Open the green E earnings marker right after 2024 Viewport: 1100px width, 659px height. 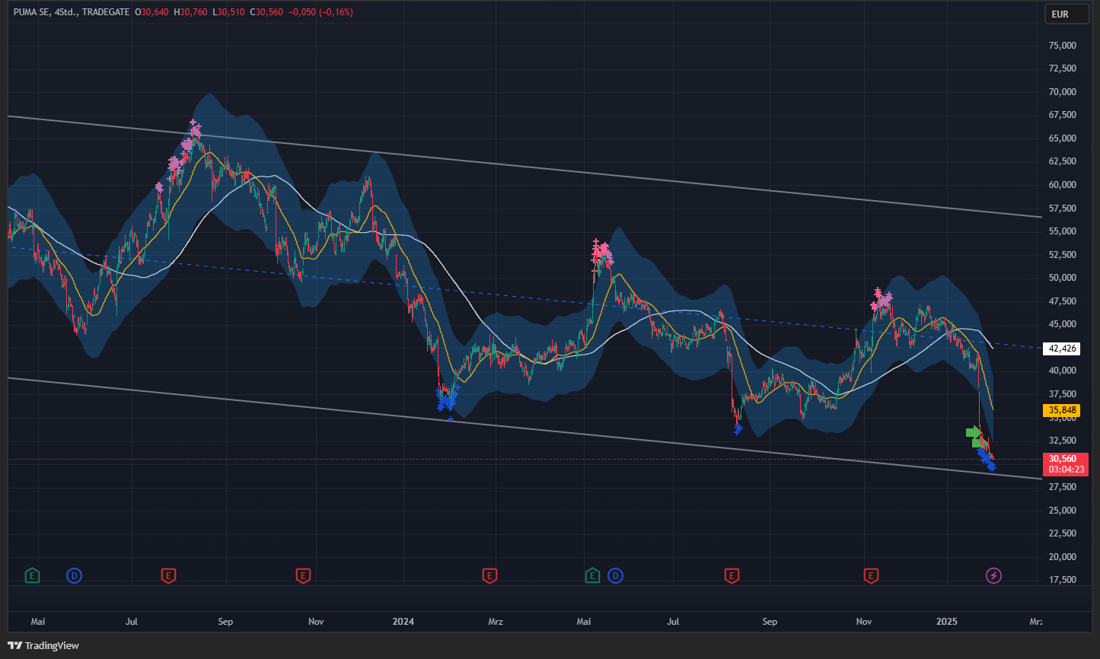pos(592,575)
